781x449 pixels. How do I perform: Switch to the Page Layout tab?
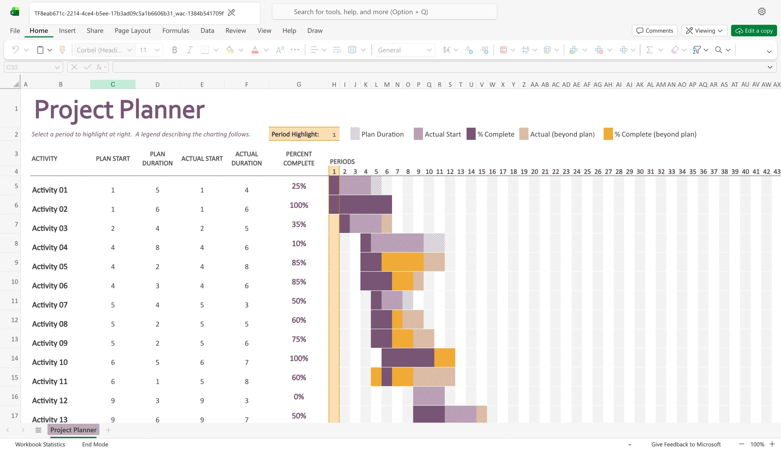click(132, 30)
